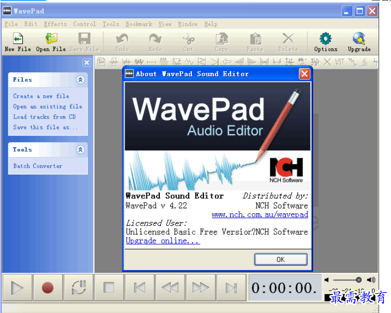Collapse the Tools panel section
Viewport: 391px width, 313px height.
pyautogui.click(x=80, y=149)
